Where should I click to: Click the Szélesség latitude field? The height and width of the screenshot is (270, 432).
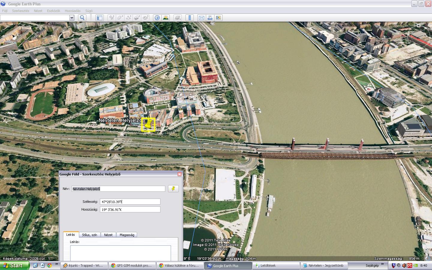coord(130,202)
